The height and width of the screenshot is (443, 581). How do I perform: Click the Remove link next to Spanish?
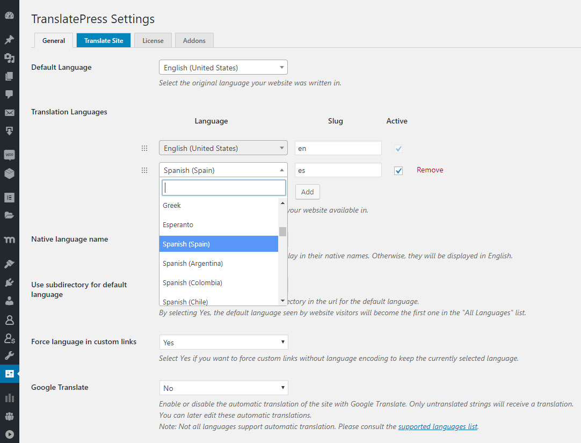(x=430, y=170)
